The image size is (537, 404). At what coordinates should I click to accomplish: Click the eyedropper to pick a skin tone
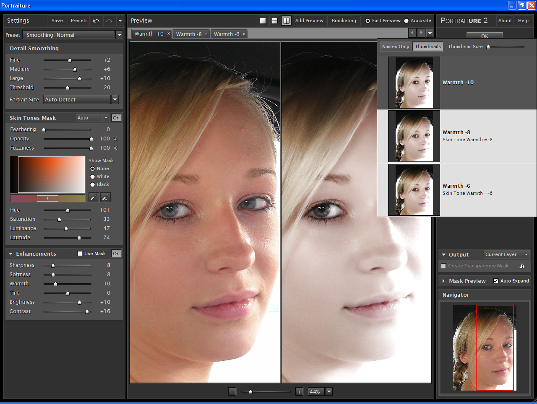[93, 197]
